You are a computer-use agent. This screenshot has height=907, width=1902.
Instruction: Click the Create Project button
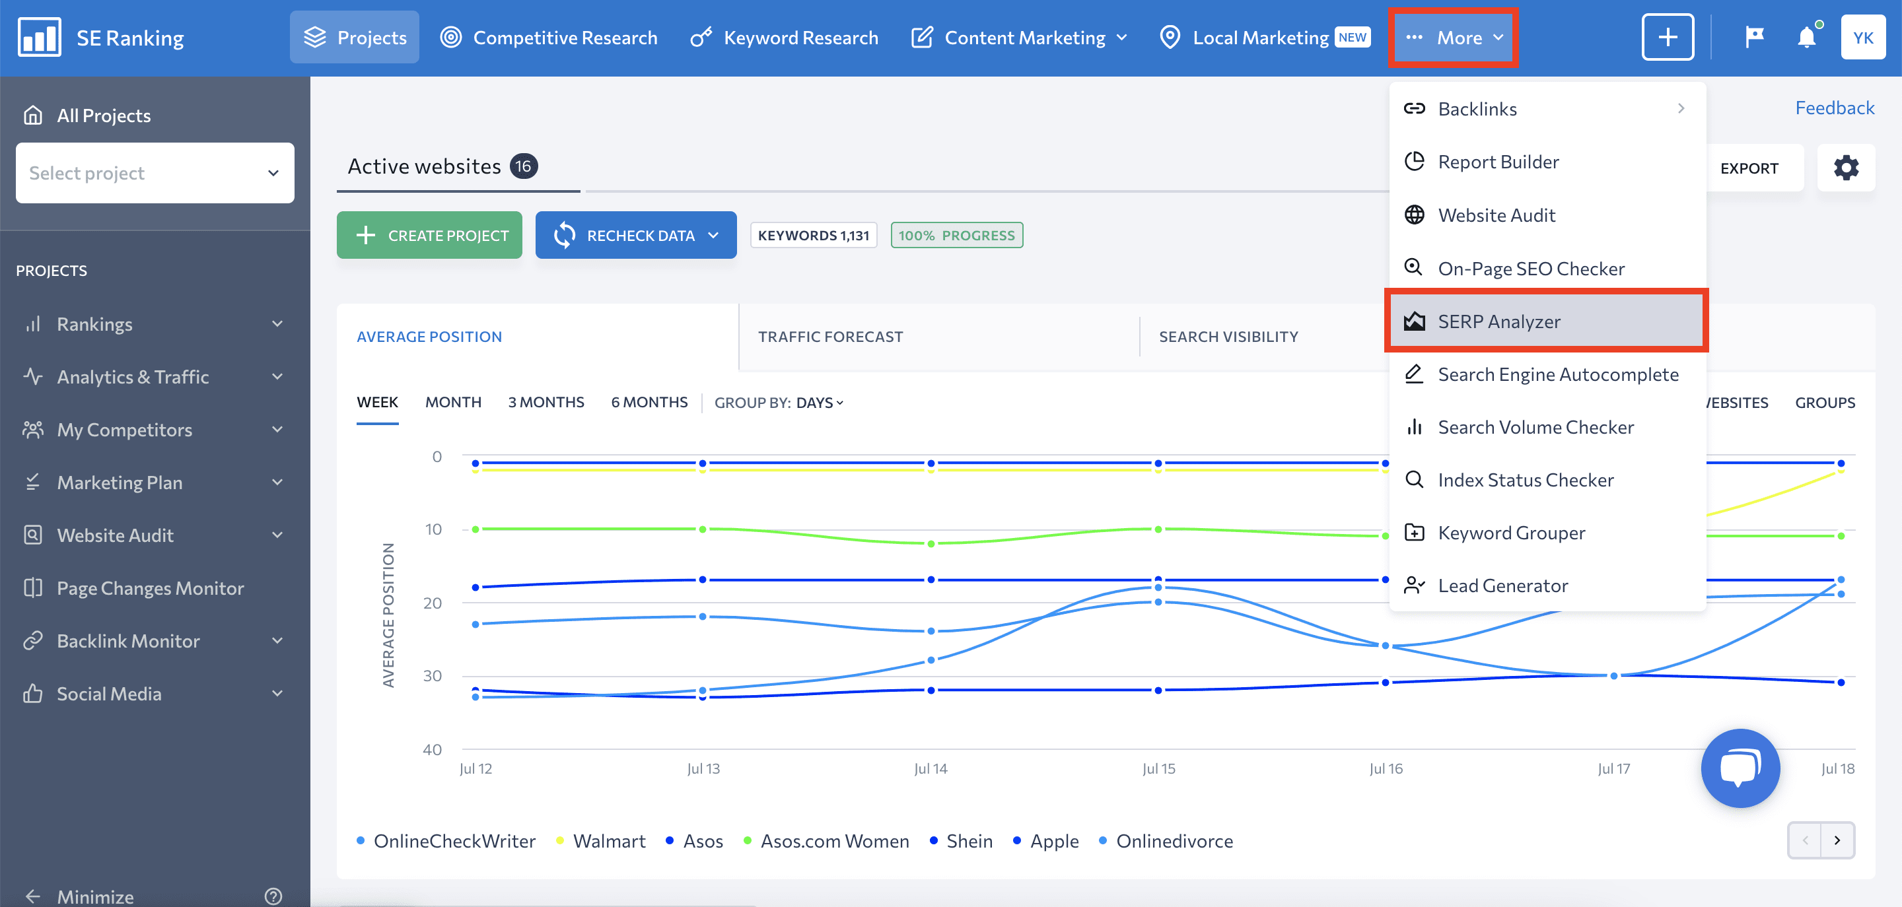click(431, 235)
